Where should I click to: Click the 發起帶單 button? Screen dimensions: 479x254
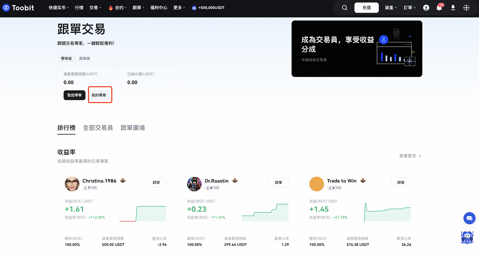pyautogui.click(x=75, y=95)
